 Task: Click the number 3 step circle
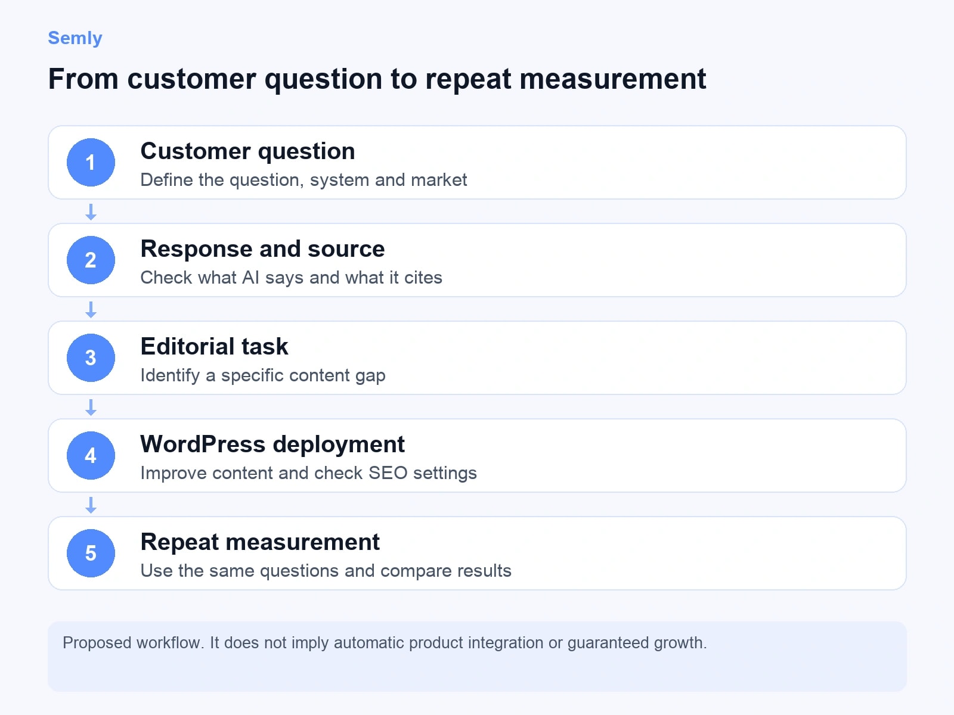click(x=91, y=357)
